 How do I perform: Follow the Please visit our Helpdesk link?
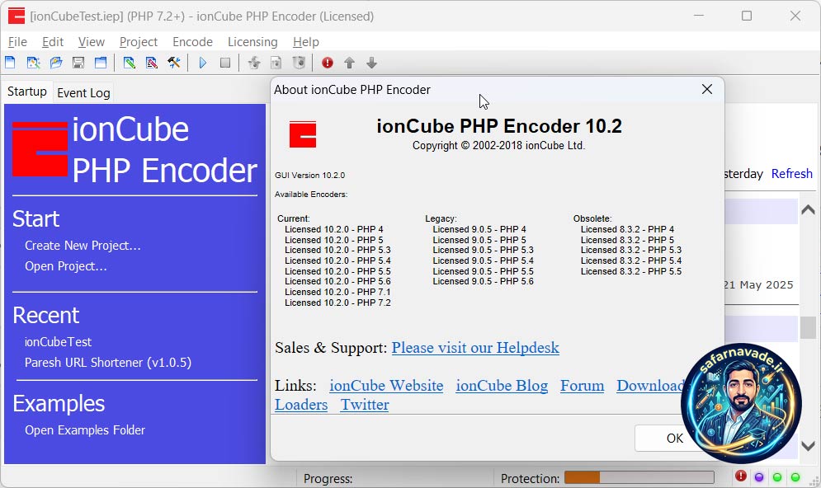click(x=475, y=348)
